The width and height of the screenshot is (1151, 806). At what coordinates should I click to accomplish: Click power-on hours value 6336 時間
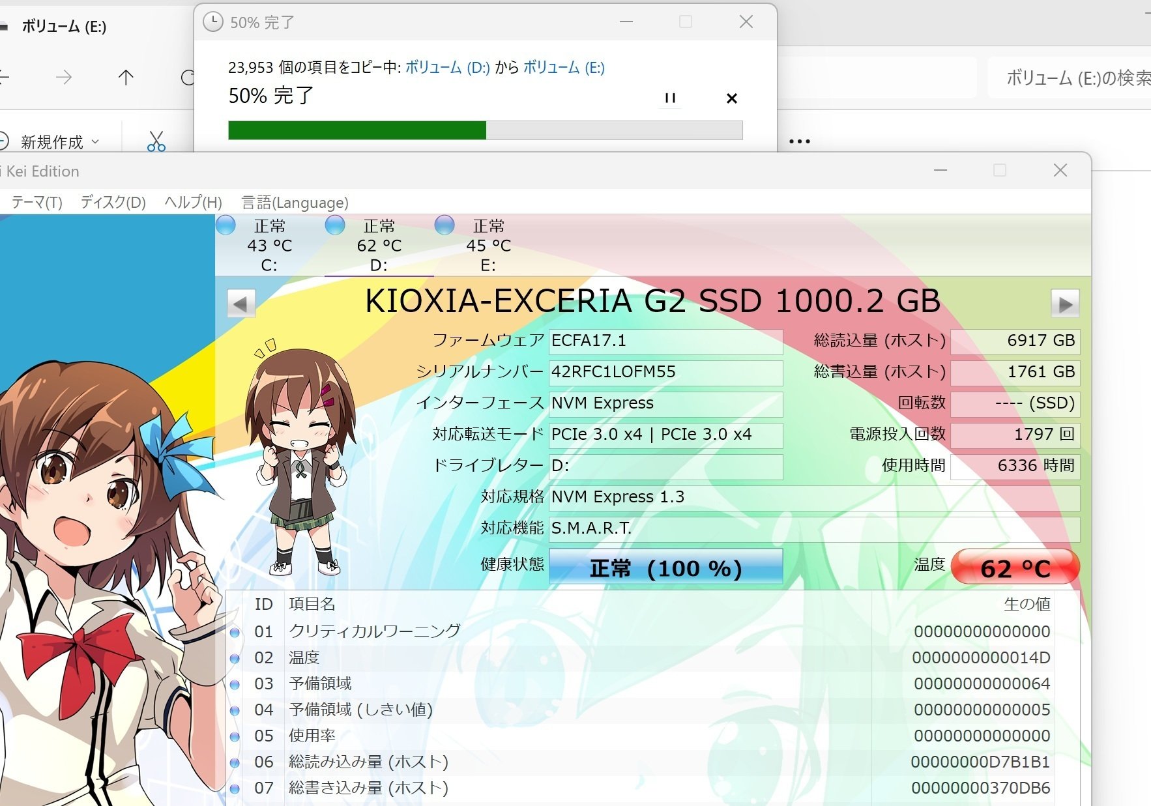pyautogui.click(x=1015, y=466)
